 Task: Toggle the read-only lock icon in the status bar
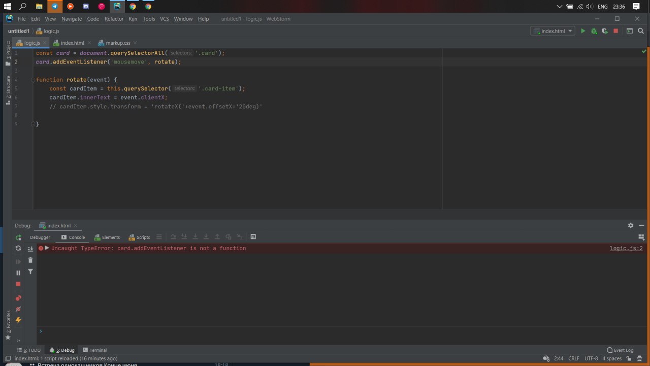tap(630, 358)
